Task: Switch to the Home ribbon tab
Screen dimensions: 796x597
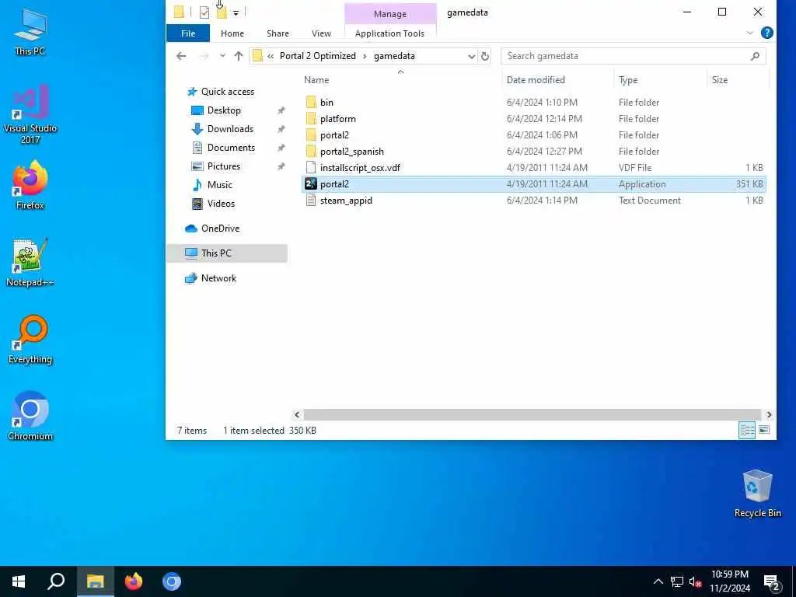Action: click(x=232, y=33)
